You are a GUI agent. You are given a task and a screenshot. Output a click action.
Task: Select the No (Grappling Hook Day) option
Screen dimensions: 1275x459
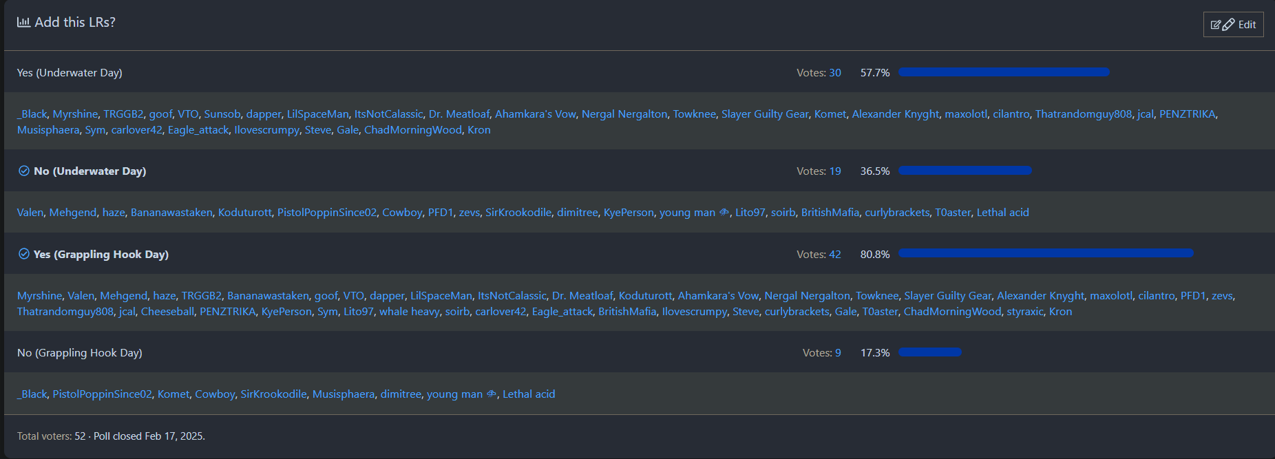80,353
